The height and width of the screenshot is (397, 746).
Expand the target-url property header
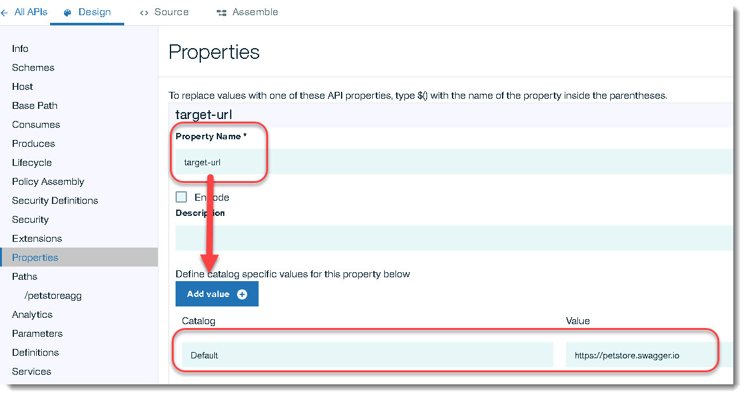(x=444, y=115)
